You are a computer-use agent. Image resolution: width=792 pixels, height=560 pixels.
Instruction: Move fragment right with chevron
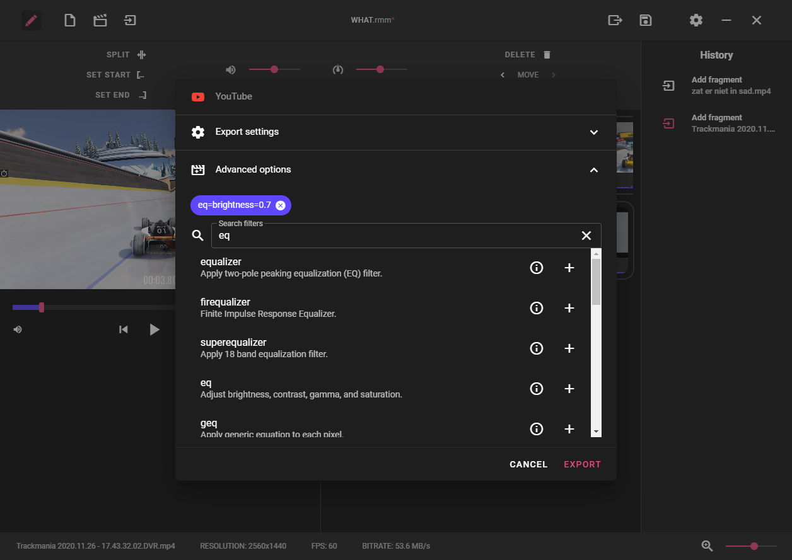[x=554, y=75]
